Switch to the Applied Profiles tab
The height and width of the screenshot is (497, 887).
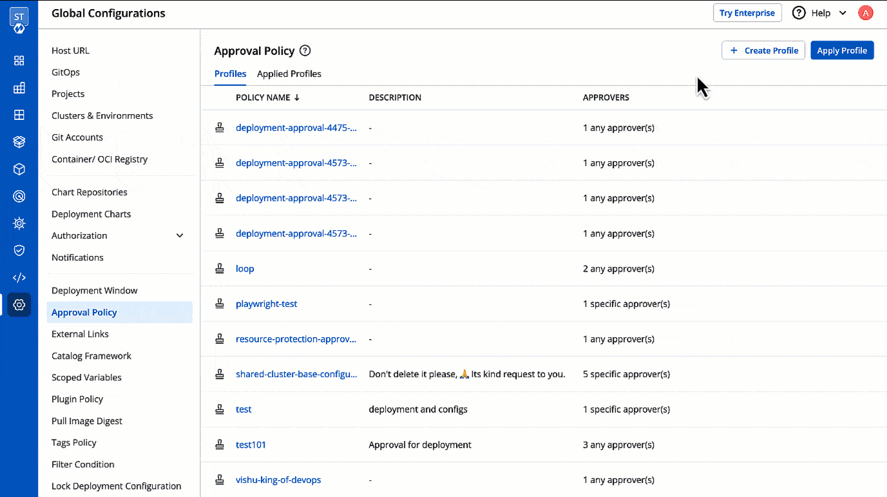[x=289, y=73]
